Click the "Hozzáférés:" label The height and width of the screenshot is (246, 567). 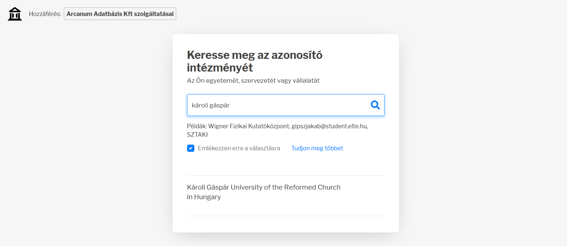coord(45,14)
